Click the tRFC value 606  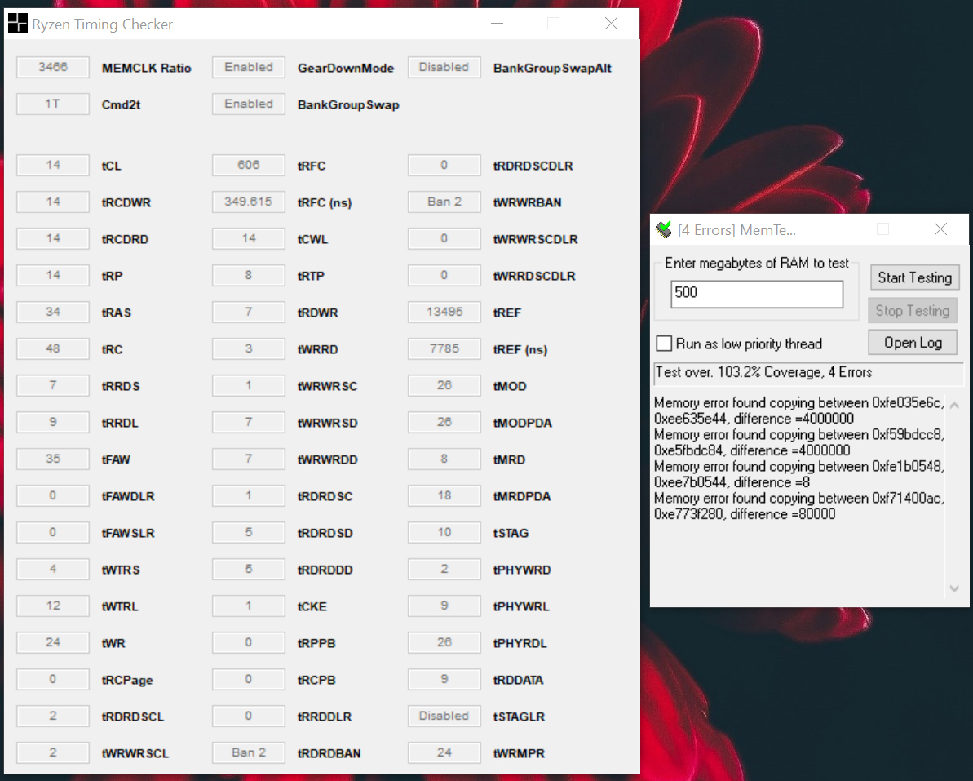coord(248,165)
